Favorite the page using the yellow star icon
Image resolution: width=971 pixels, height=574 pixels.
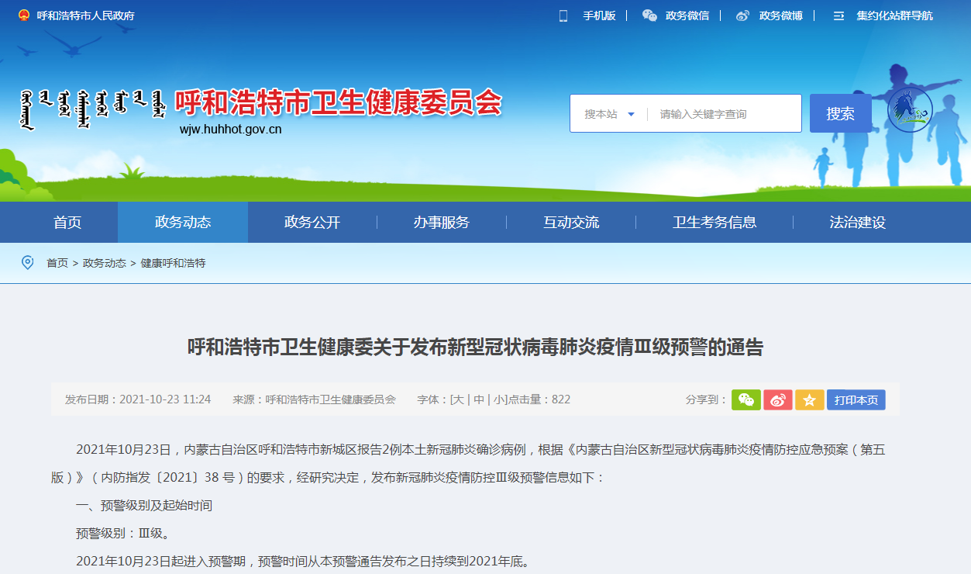coord(809,399)
